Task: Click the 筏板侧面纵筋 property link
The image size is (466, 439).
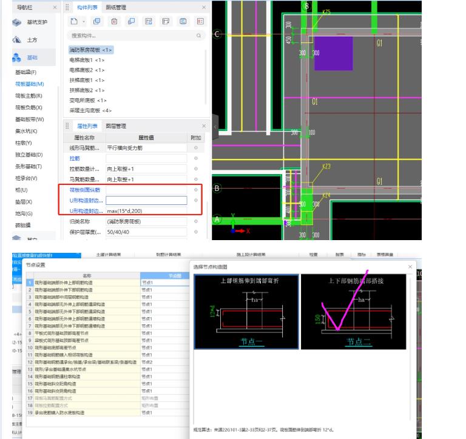Action: coord(85,190)
